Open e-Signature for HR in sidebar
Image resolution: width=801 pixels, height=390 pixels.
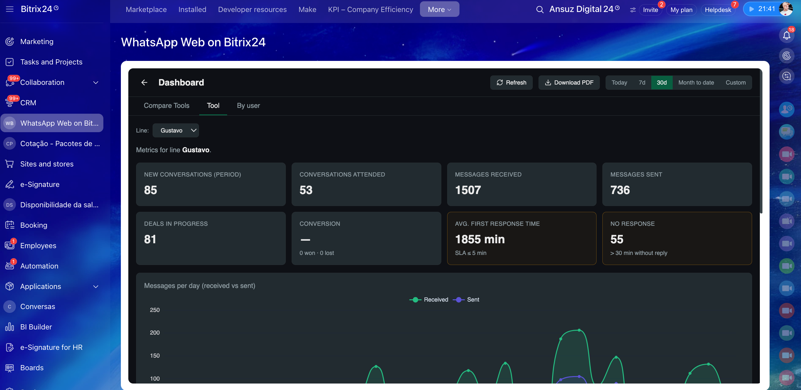point(52,347)
